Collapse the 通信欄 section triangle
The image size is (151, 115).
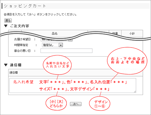(x=6, y=65)
